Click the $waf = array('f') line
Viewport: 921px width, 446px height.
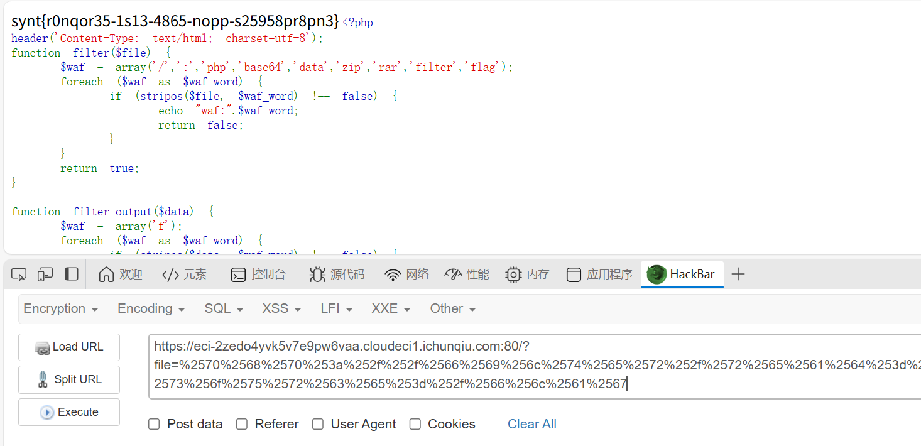[121, 226]
